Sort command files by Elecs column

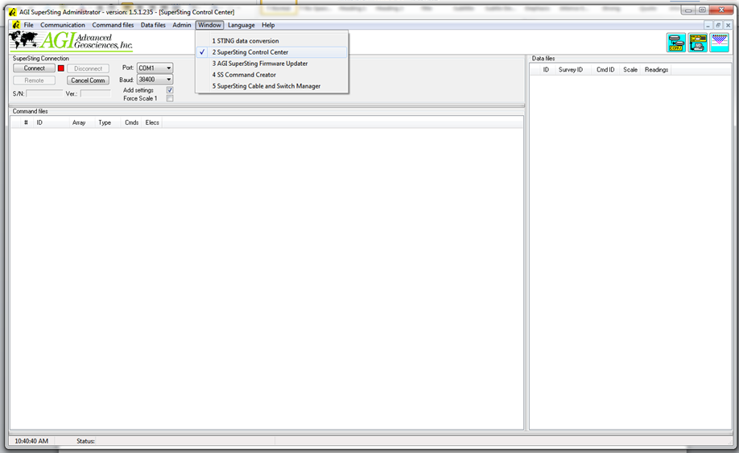tap(152, 122)
